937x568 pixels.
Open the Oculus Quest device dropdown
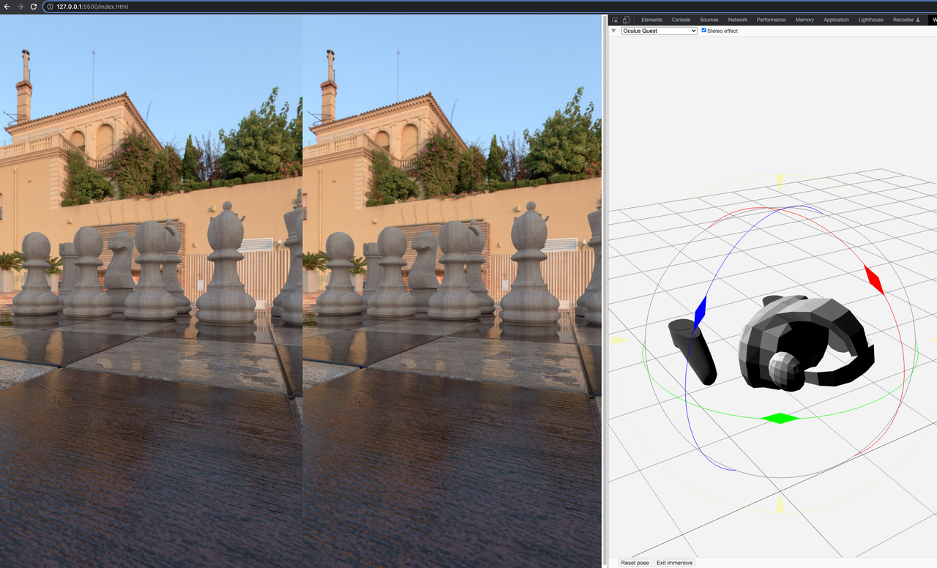point(658,30)
